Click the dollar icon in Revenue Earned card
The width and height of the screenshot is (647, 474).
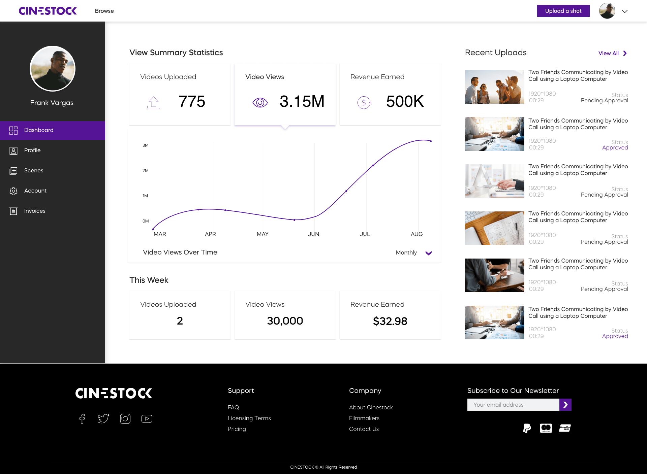pyautogui.click(x=364, y=102)
